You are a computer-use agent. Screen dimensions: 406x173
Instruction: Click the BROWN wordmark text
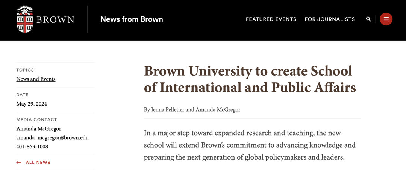pyautogui.click(x=55, y=19)
